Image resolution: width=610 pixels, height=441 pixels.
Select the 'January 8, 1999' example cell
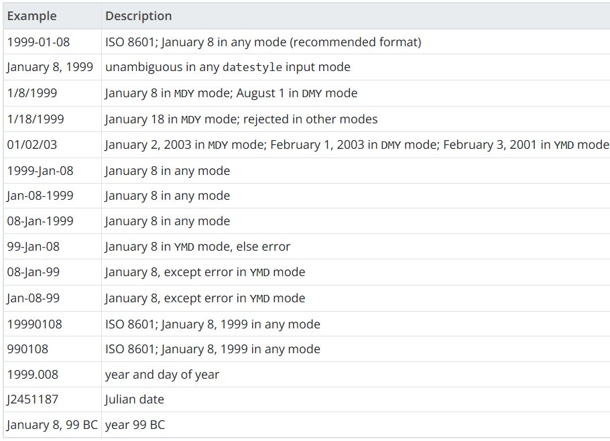pyautogui.click(x=50, y=67)
